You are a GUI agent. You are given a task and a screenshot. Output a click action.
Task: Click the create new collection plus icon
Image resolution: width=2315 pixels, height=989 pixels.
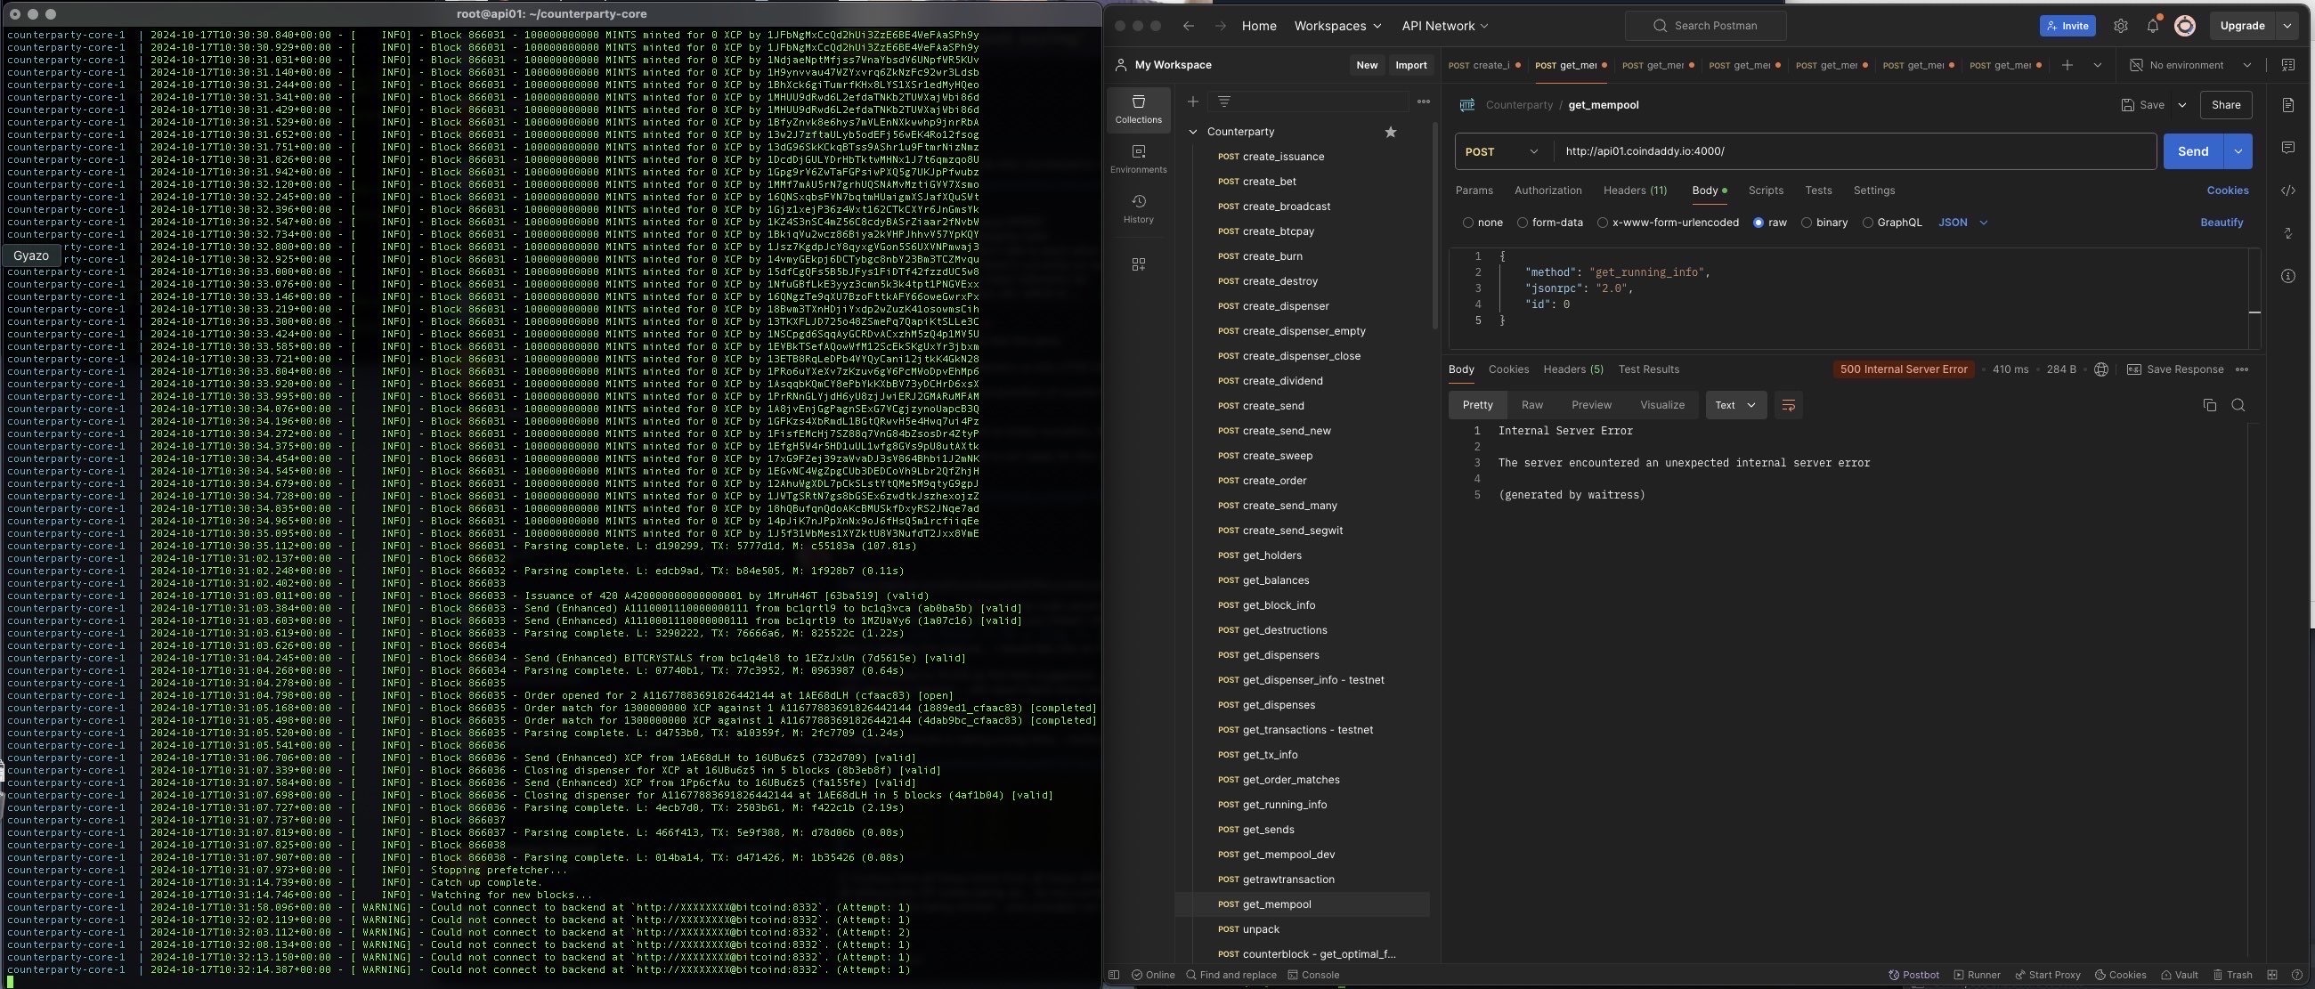(x=1192, y=101)
